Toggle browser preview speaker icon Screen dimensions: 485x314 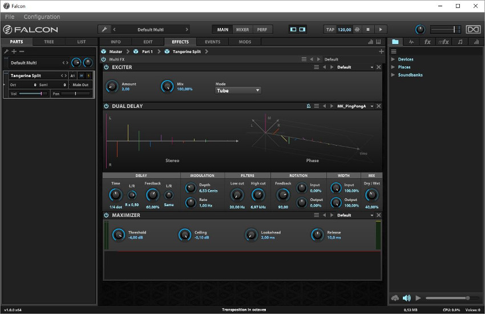point(406,298)
